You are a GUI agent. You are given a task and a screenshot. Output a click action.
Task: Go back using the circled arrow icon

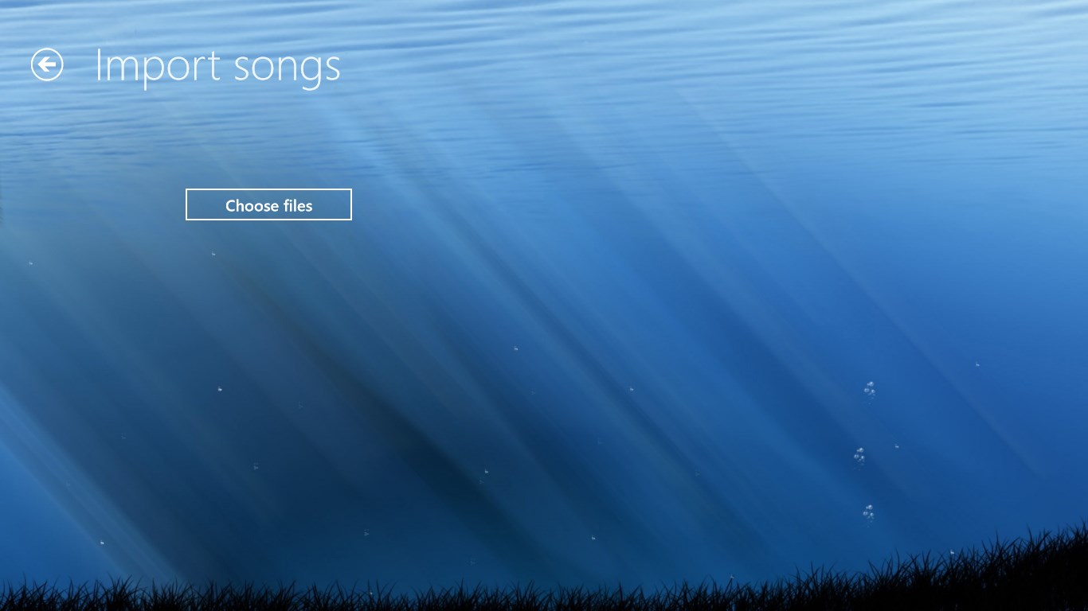pos(47,64)
